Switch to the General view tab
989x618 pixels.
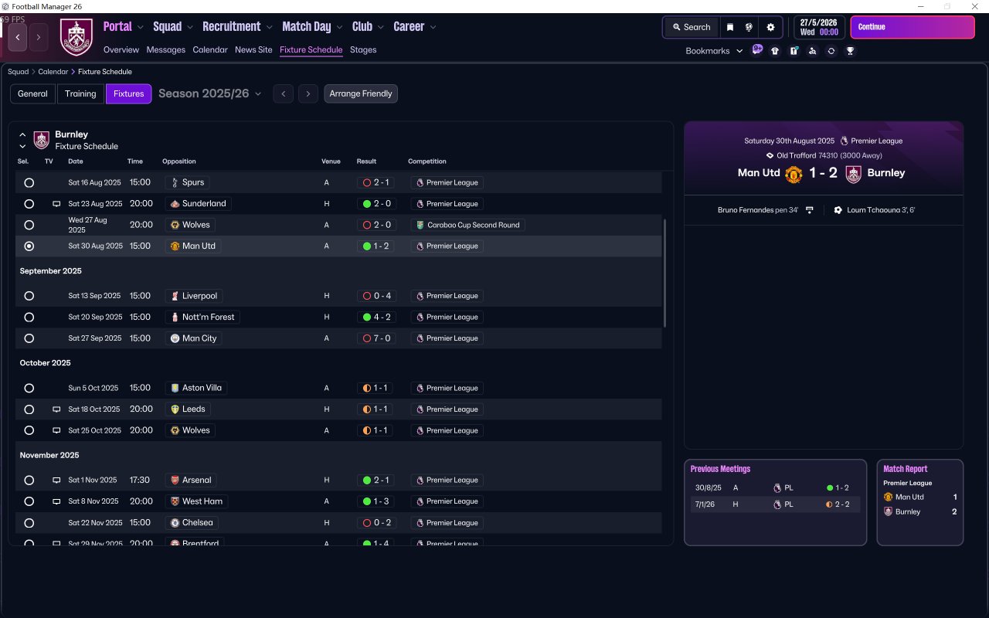[x=33, y=93]
